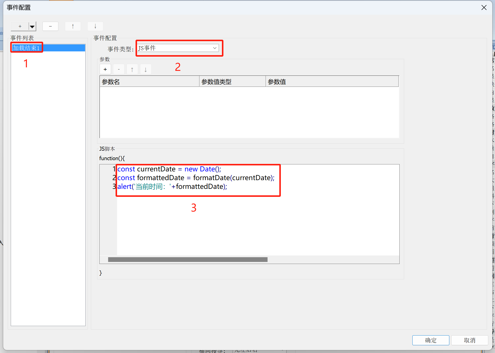
Task: Remove a parameter with the minus icon
Action: (x=119, y=69)
